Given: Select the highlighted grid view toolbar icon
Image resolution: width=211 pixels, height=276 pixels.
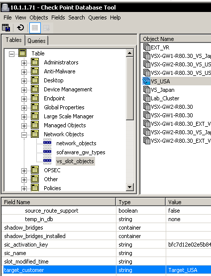Looking at the screenshot, I should coord(35,28).
